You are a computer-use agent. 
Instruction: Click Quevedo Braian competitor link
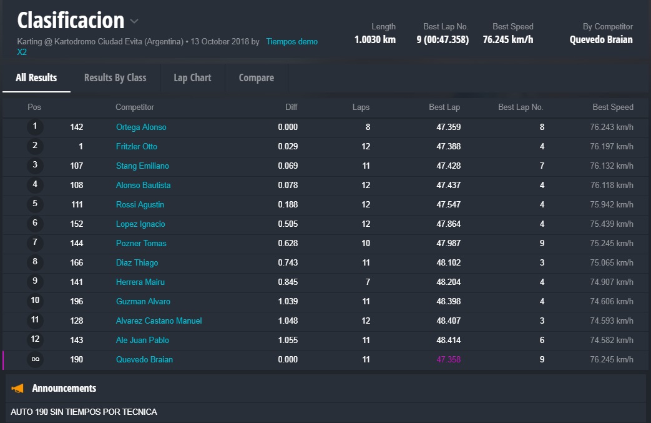point(144,359)
